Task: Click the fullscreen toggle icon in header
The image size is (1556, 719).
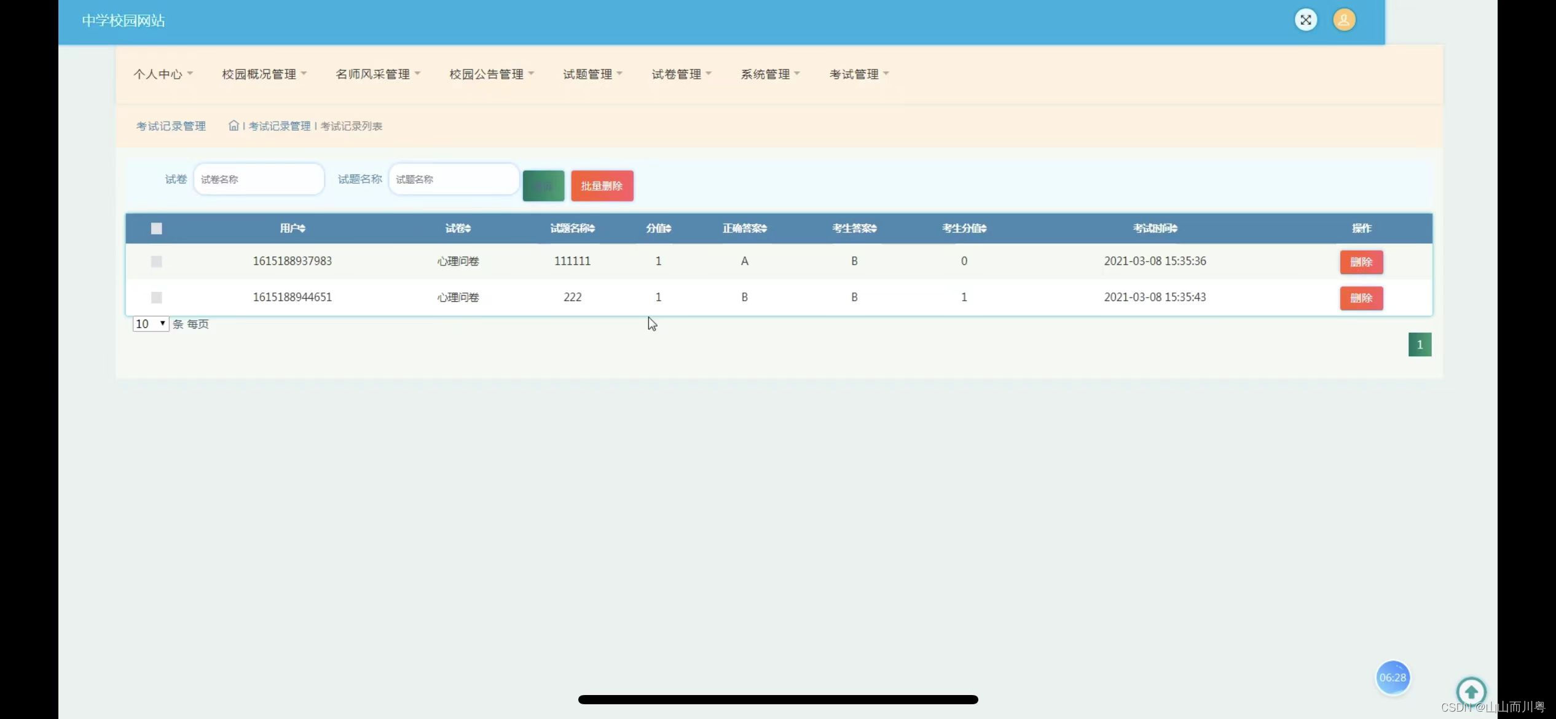Action: (x=1305, y=20)
